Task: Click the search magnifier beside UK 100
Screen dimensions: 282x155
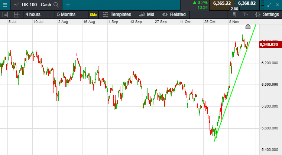Action: pyautogui.click(x=56, y=5)
